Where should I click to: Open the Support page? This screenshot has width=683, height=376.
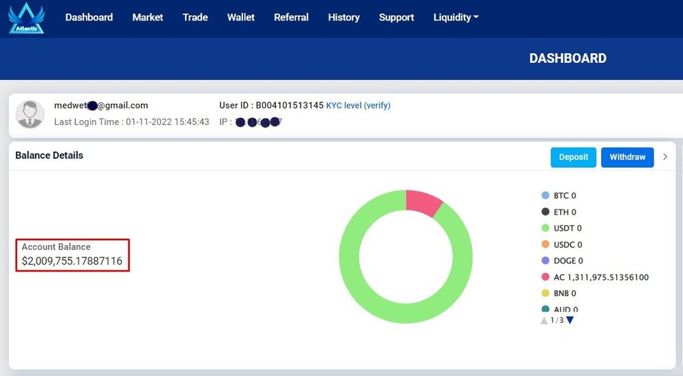[x=396, y=18]
